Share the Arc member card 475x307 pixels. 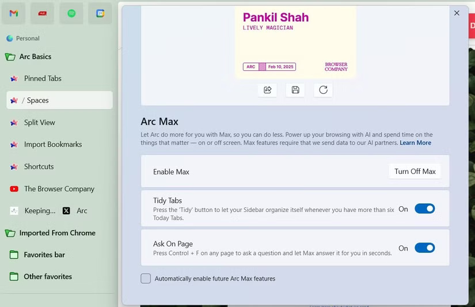click(268, 90)
